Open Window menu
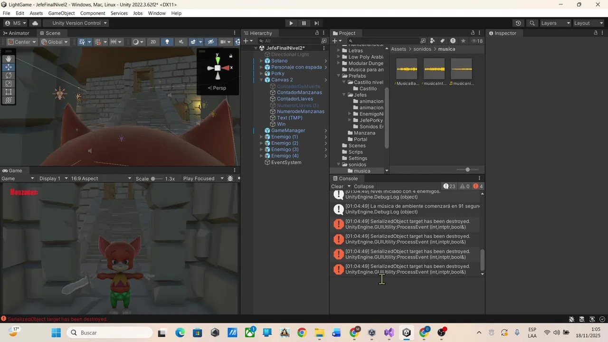The height and width of the screenshot is (342, 608). (157, 13)
